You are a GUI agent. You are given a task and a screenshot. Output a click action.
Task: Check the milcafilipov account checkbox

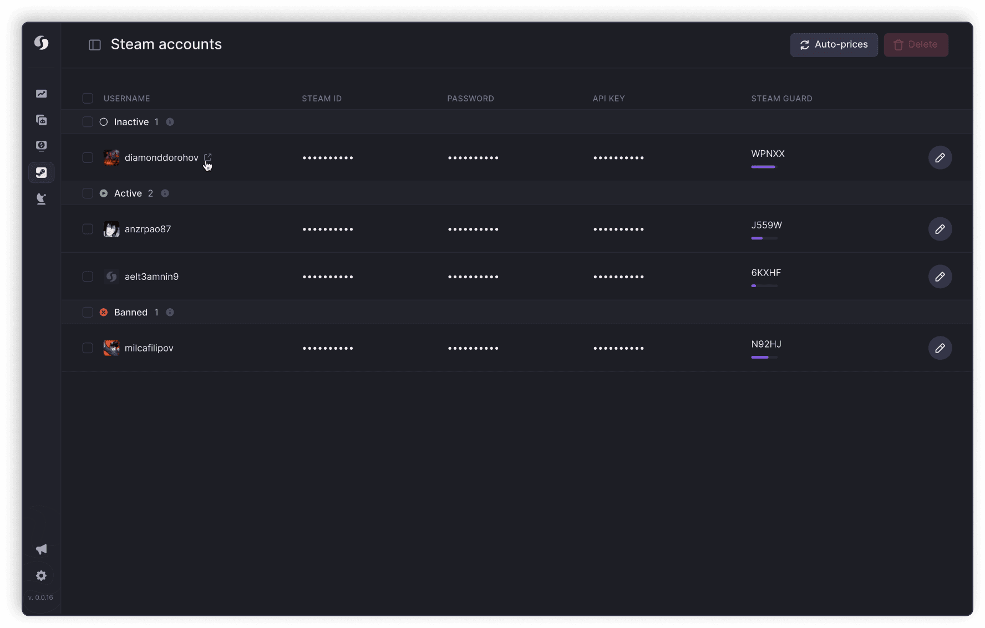coord(88,348)
